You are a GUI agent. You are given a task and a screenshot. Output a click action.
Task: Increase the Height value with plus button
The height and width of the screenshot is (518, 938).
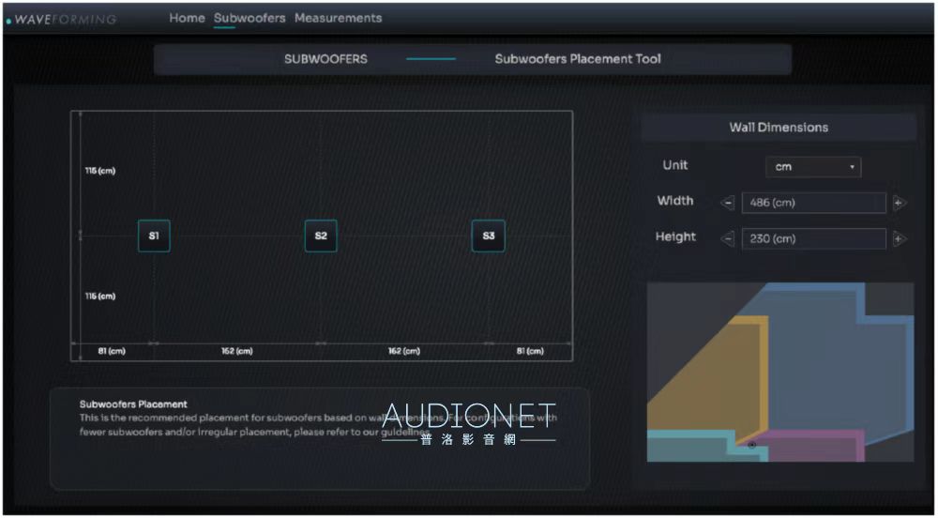pos(899,239)
